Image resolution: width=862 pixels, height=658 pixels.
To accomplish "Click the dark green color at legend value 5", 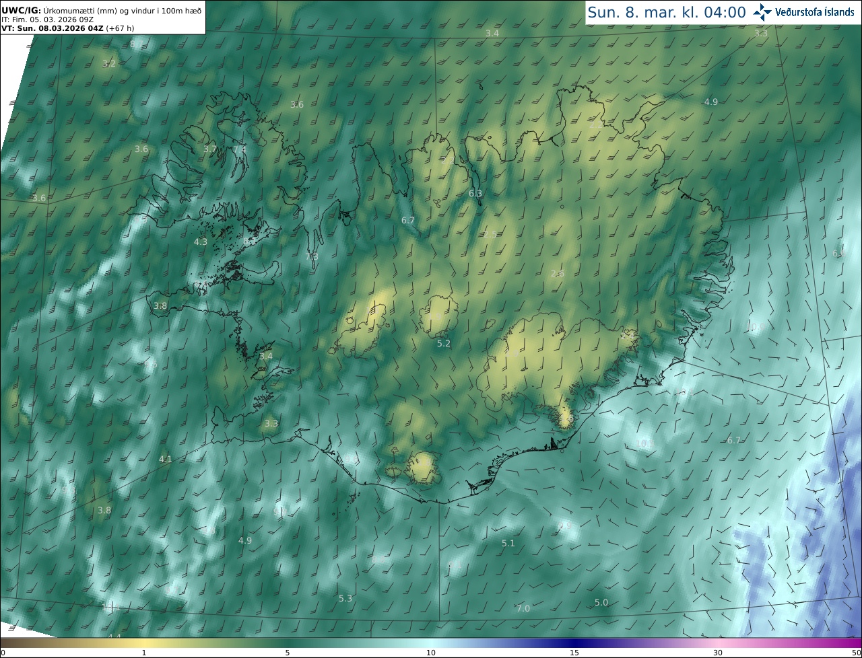I will pos(288,643).
